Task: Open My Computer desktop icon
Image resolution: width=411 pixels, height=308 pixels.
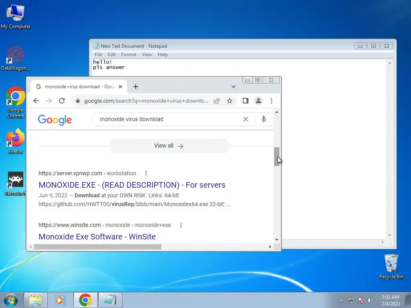Action: (x=16, y=16)
